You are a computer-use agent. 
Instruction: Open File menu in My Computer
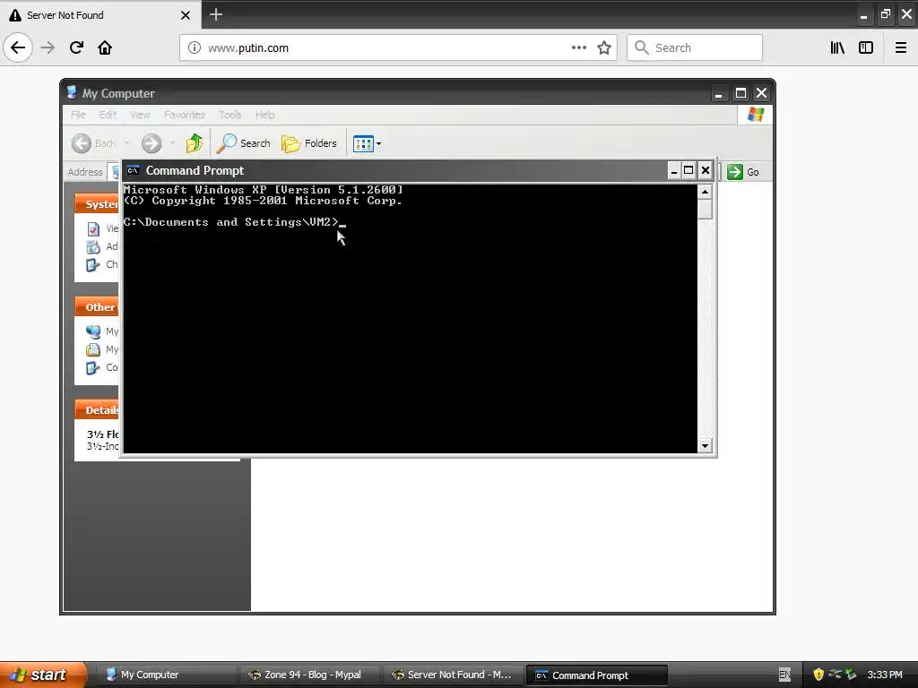[78, 115]
